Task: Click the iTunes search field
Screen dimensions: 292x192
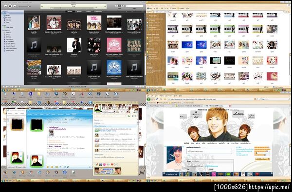Action: point(134,6)
